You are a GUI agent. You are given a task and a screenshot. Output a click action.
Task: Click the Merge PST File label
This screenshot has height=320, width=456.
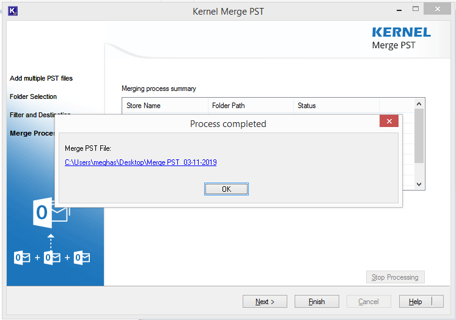coord(88,148)
